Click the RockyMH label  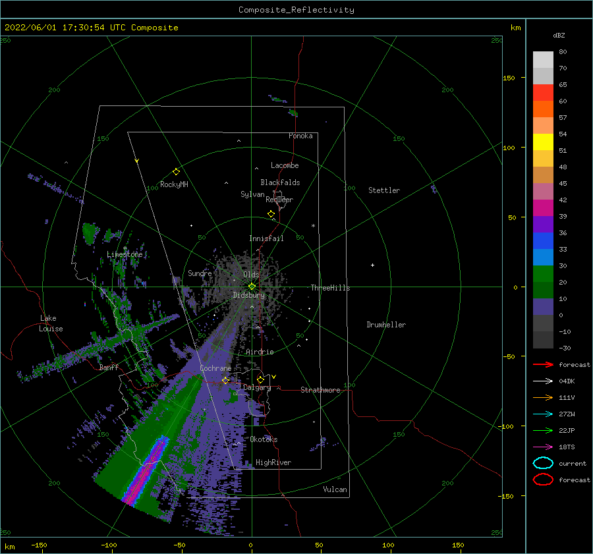pyautogui.click(x=174, y=184)
